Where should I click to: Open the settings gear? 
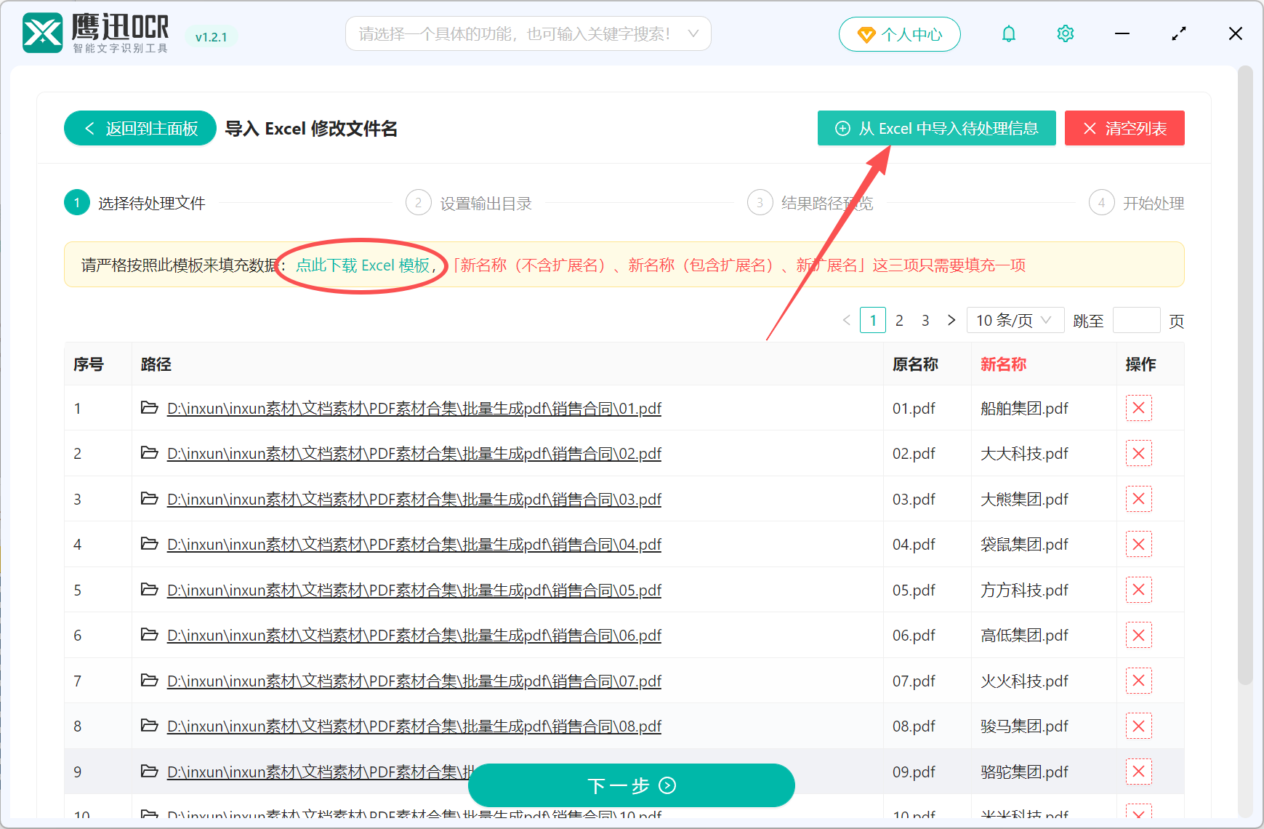(x=1066, y=34)
